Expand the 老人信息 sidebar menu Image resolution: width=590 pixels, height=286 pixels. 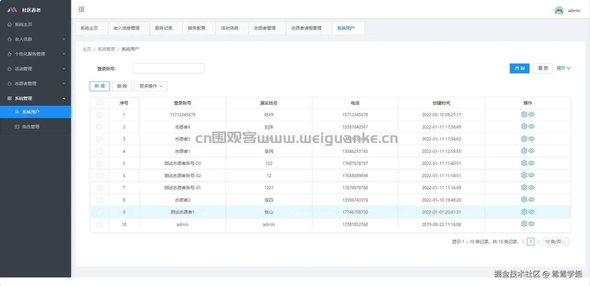pyautogui.click(x=35, y=39)
